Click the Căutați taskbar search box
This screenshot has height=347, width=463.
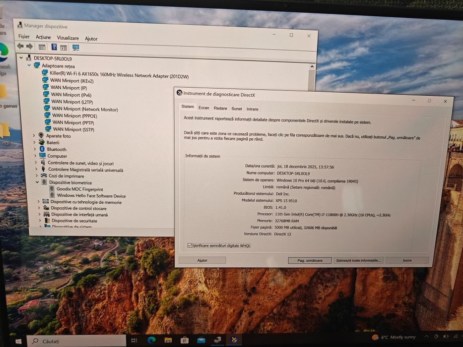76,341
